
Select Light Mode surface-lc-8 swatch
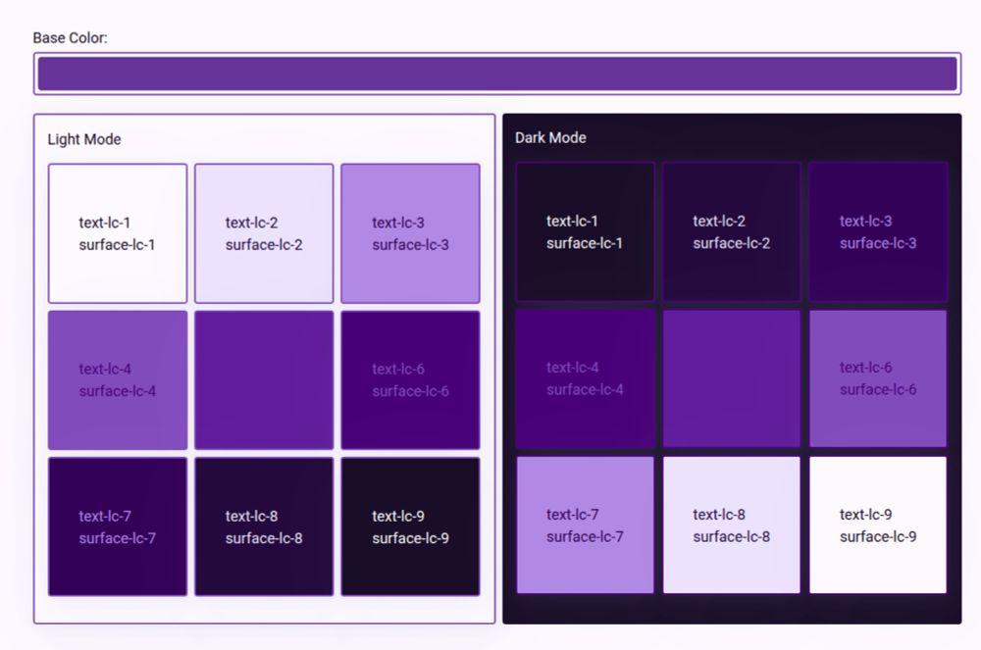264,526
